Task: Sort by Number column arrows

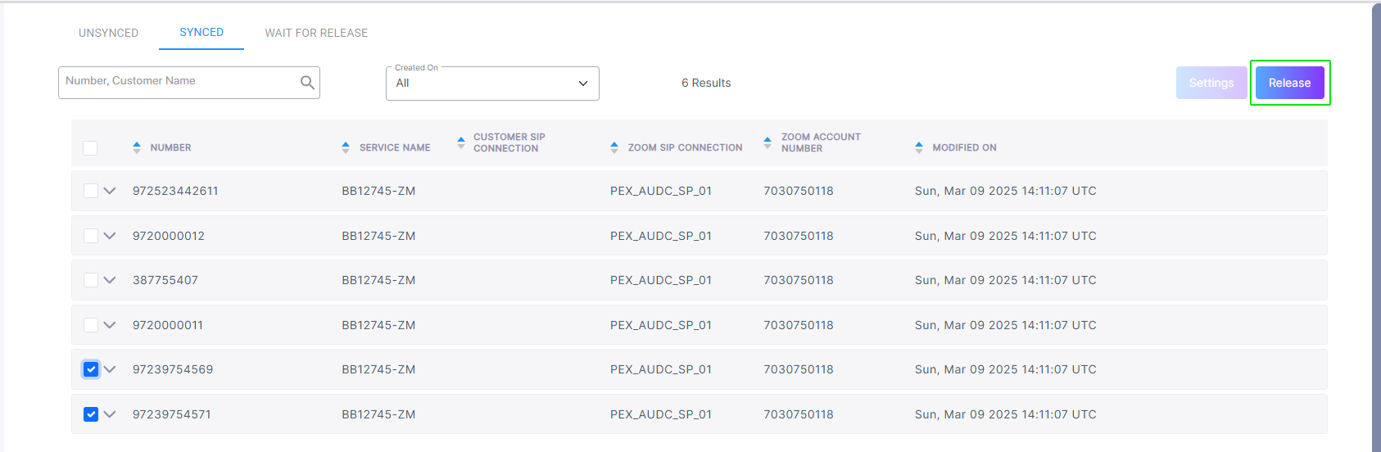Action: 137,147
